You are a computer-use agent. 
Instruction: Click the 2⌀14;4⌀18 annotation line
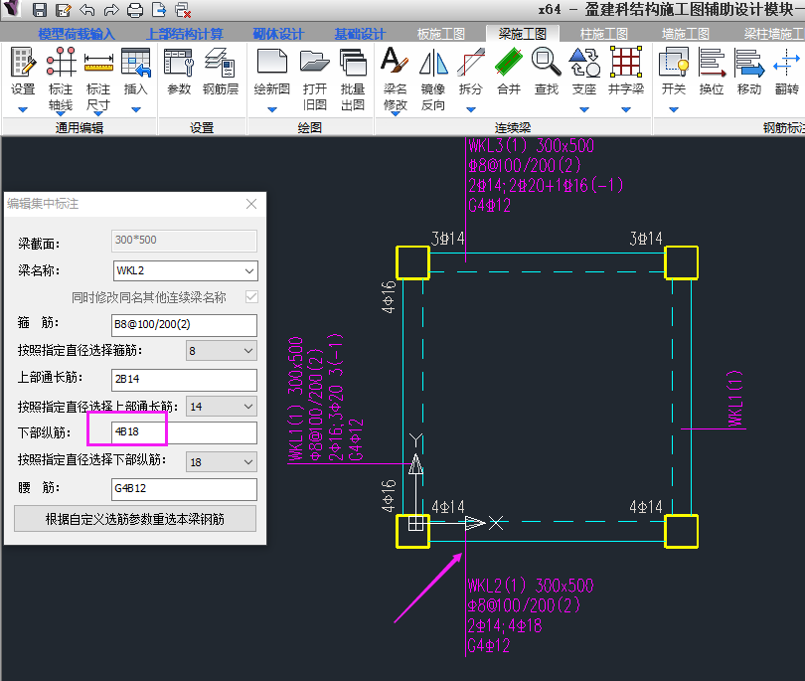coord(505,625)
